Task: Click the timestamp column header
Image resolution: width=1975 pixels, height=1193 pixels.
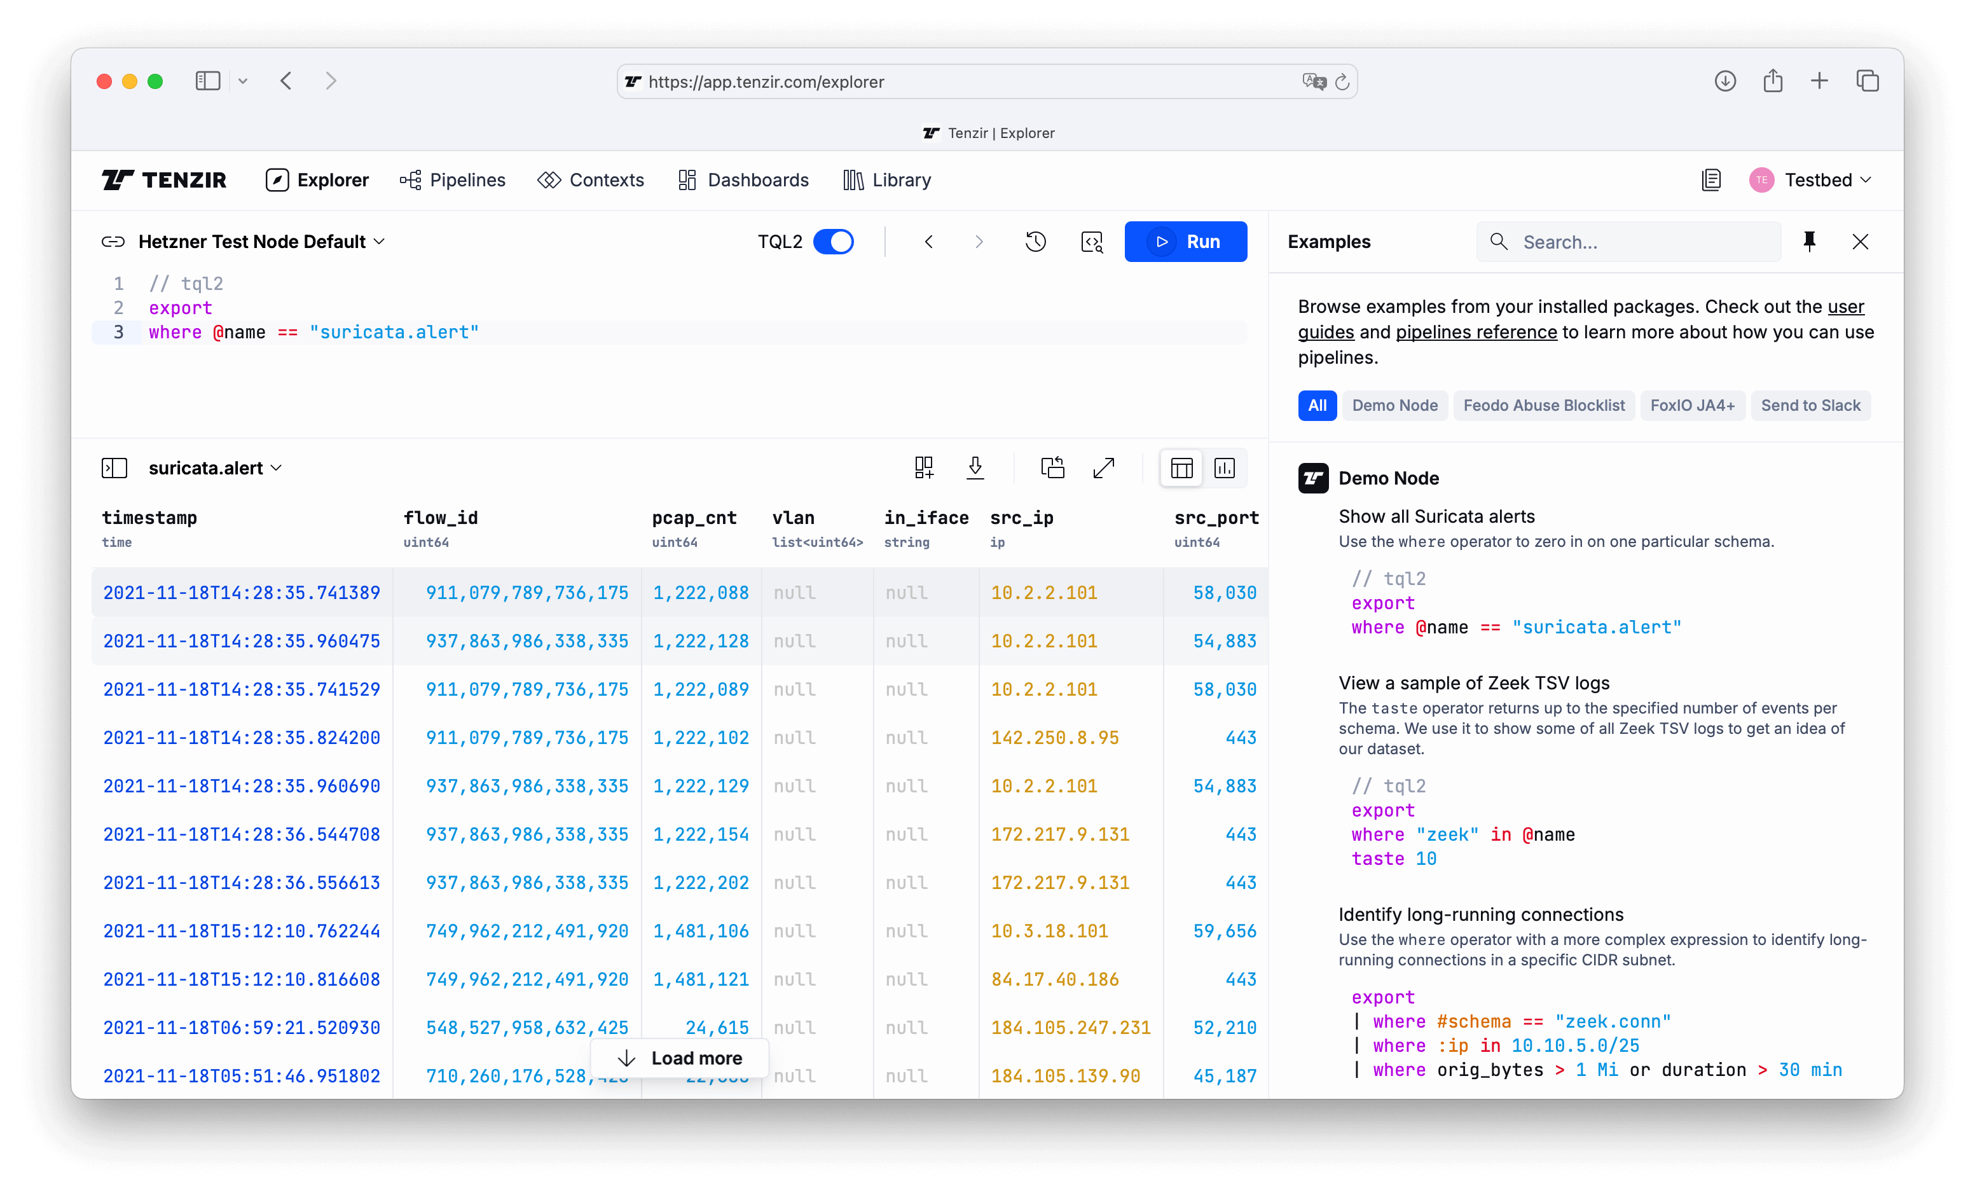Action: [149, 518]
